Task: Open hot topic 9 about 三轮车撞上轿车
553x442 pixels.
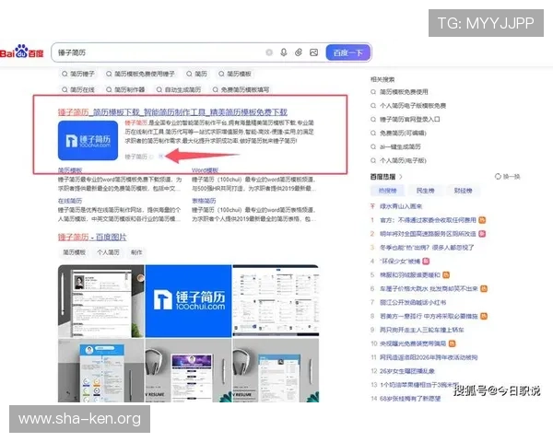Action: [421, 330]
